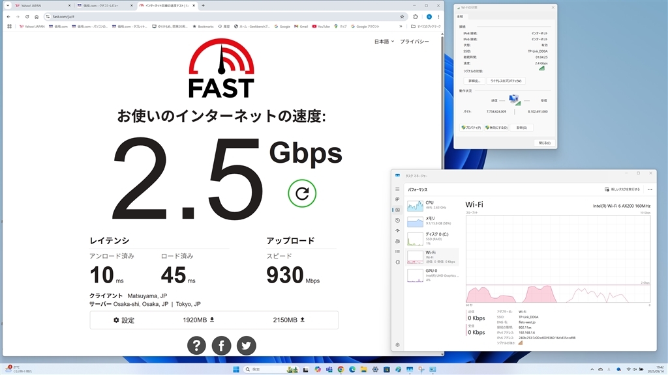668x375 pixels.
Task: Click the green reload speed test icon
Action: (302, 193)
